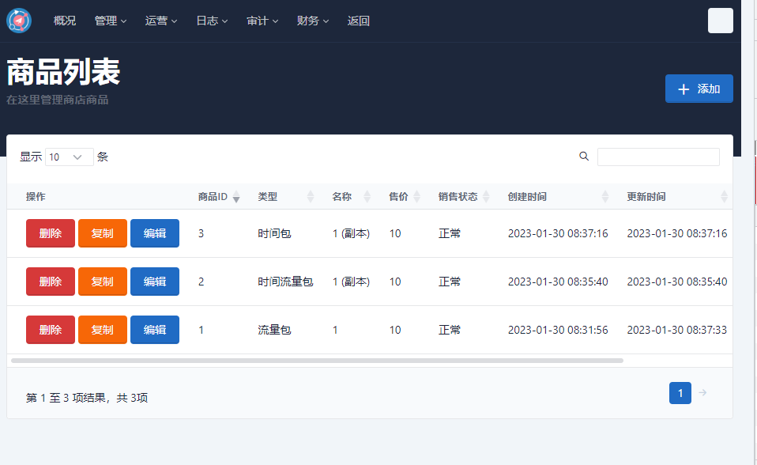This screenshot has width=757, height=465.
Task: Sort by 类型 column arrows
Action: coord(311,197)
